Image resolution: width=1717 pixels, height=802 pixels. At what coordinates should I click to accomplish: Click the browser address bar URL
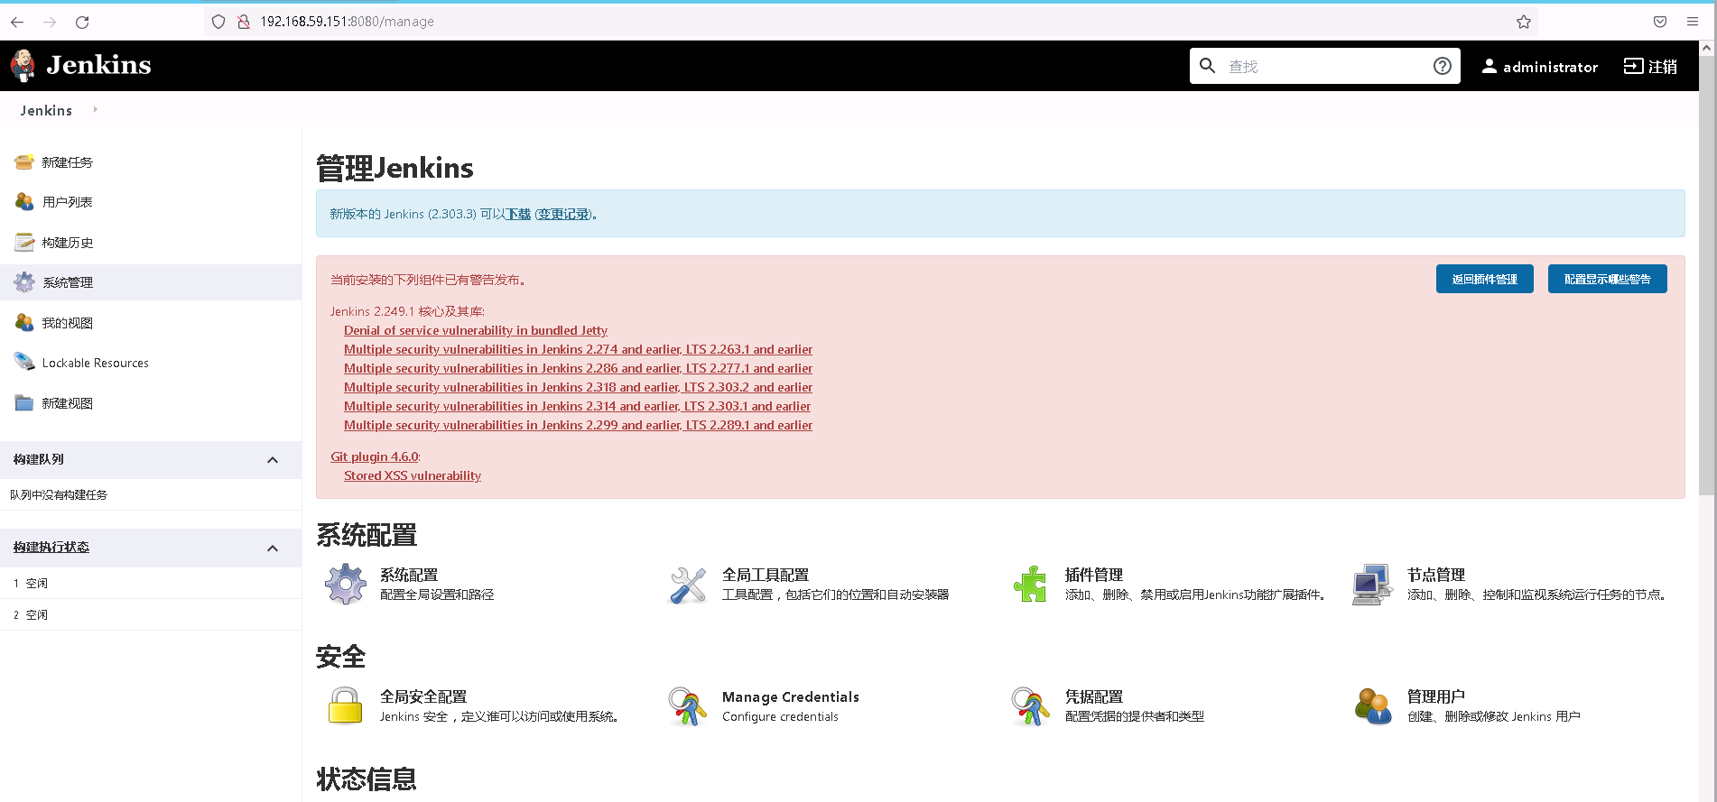(348, 22)
